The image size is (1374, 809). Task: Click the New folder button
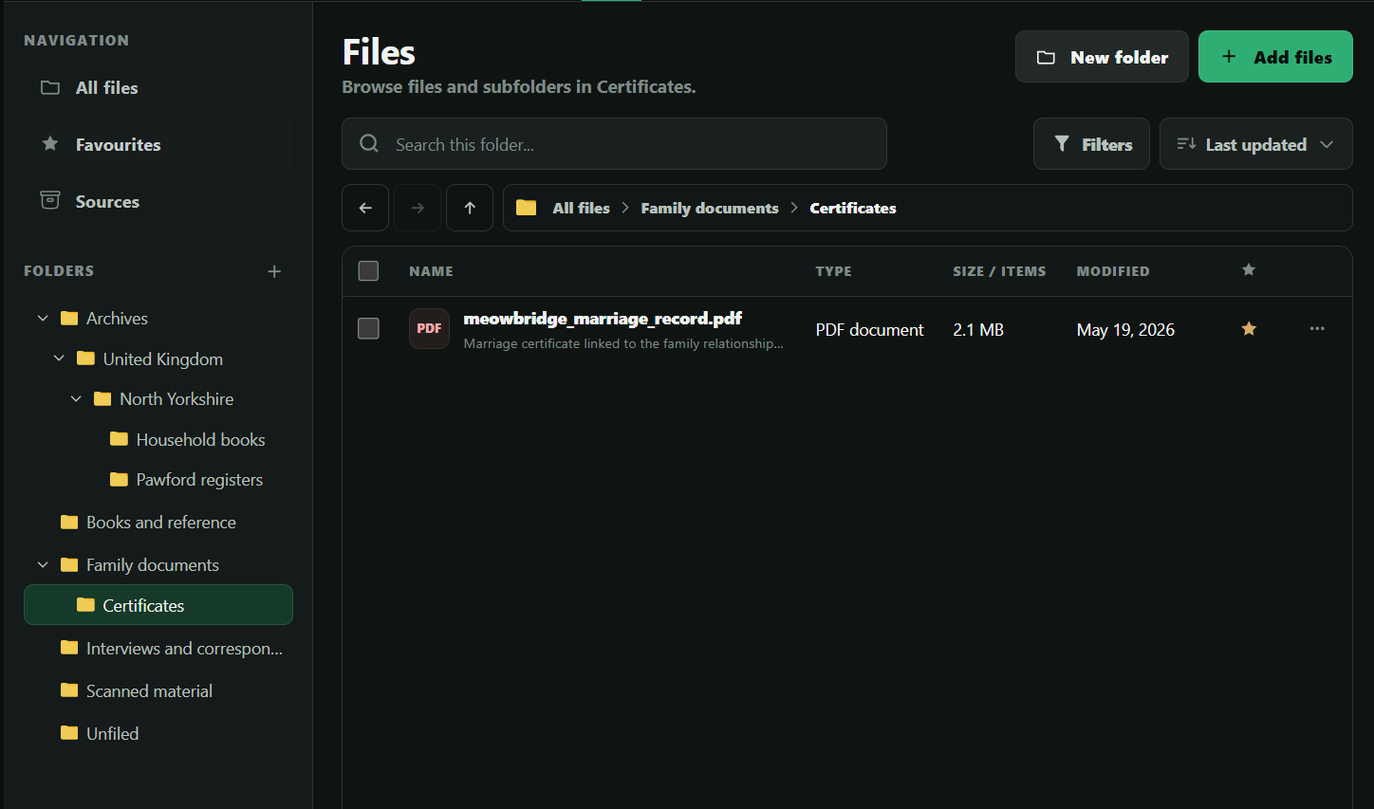(x=1102, y=57)
